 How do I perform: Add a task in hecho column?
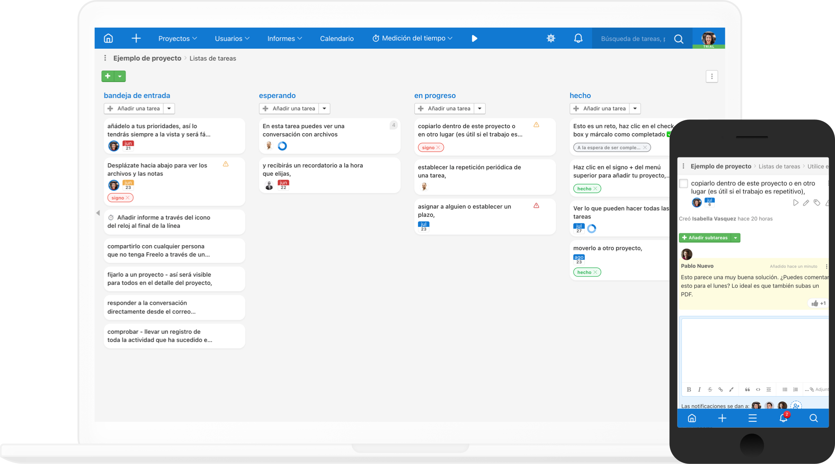600,109
